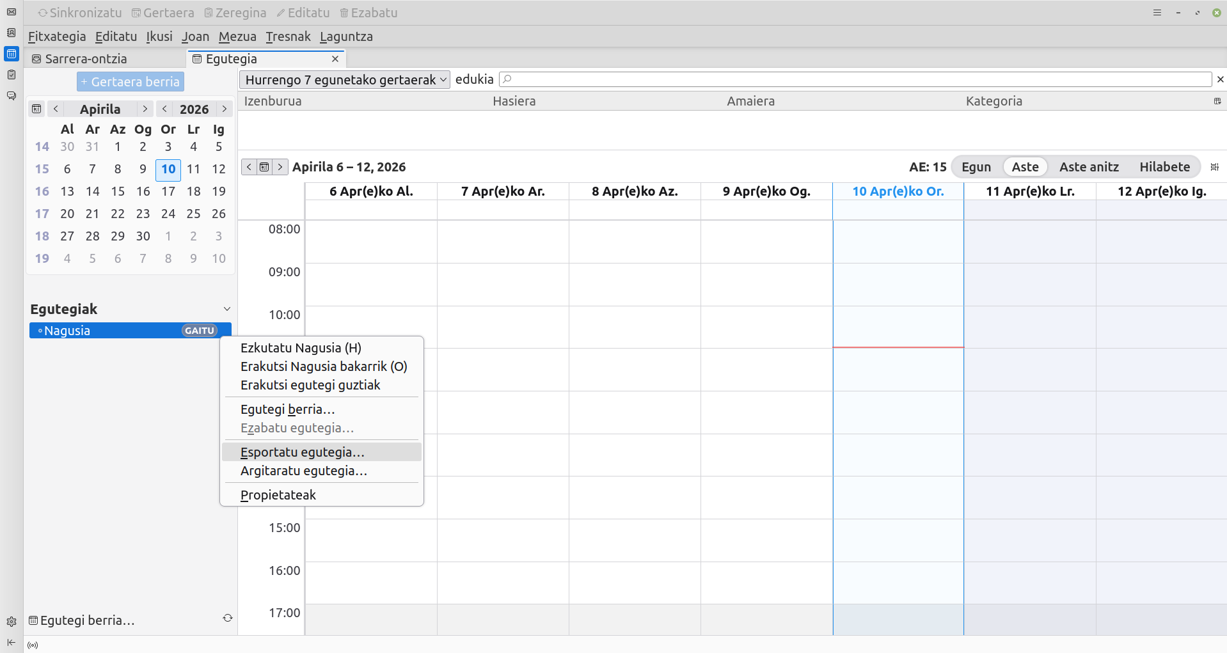Click go-to-today icon in week navigation
Viewport: 1227px width, 653px height.
264,167
